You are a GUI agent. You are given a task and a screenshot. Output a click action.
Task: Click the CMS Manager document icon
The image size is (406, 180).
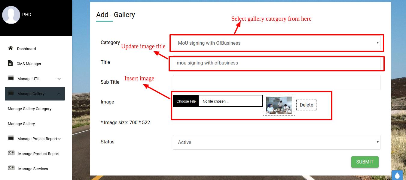(x=10, y=63)
